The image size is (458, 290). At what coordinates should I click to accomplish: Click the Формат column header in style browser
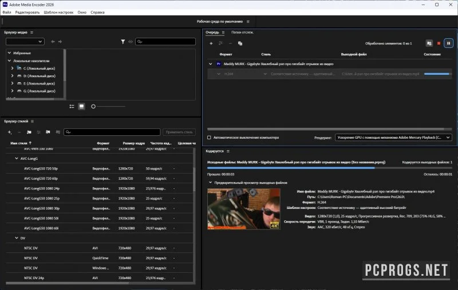click(103, 143)
